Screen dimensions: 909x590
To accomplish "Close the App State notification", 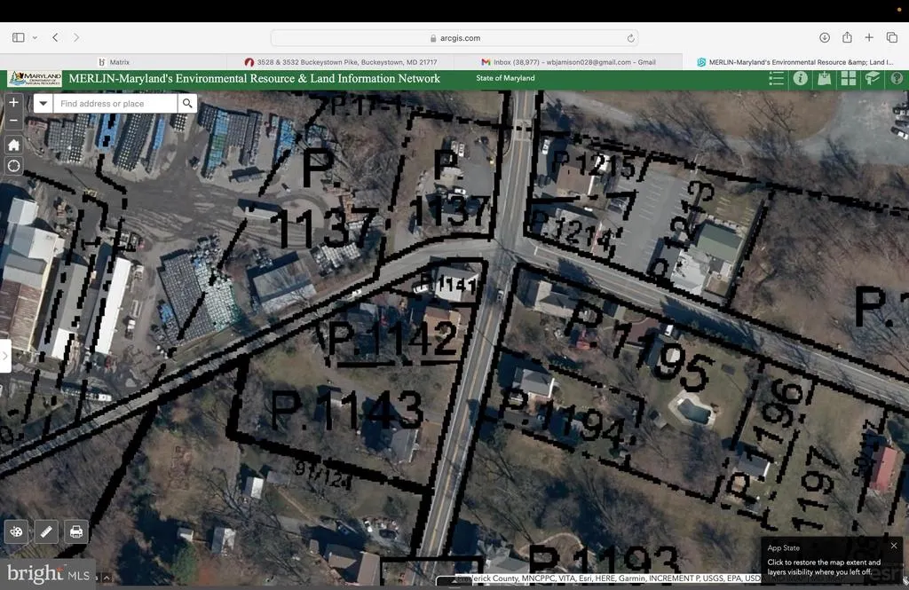I will coord(894,546).
